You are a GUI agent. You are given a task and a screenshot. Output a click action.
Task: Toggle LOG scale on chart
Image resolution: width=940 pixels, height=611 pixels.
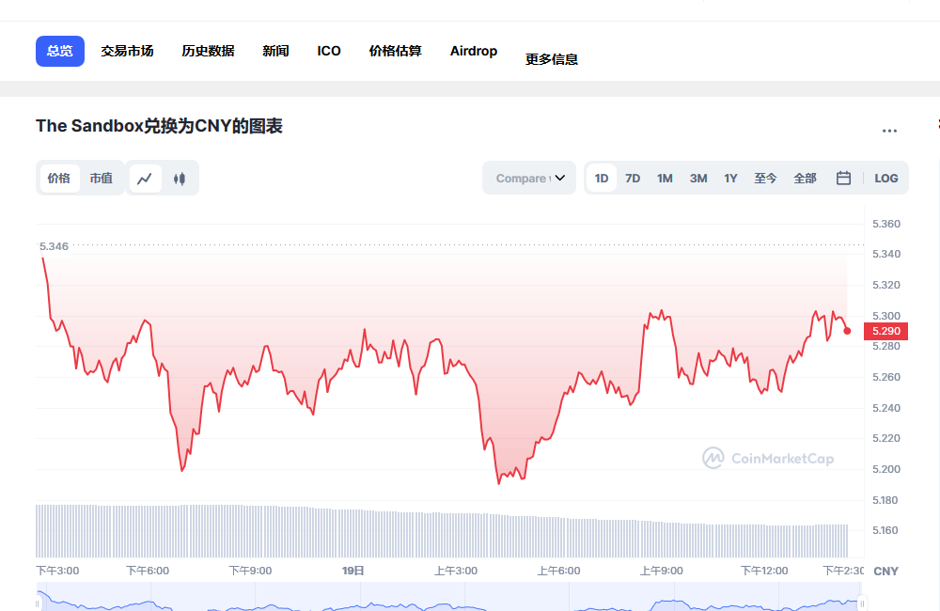click(x=886, y=178)
